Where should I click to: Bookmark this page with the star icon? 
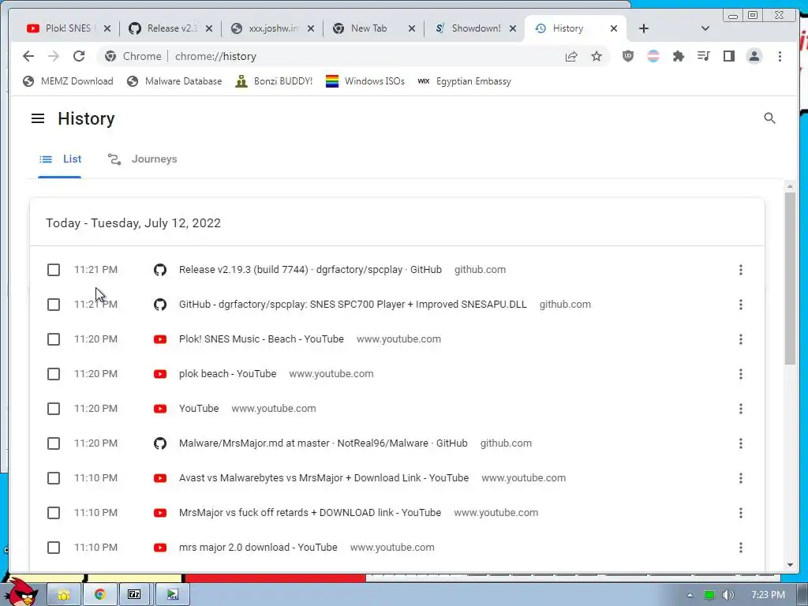click(x=597, y=56)
